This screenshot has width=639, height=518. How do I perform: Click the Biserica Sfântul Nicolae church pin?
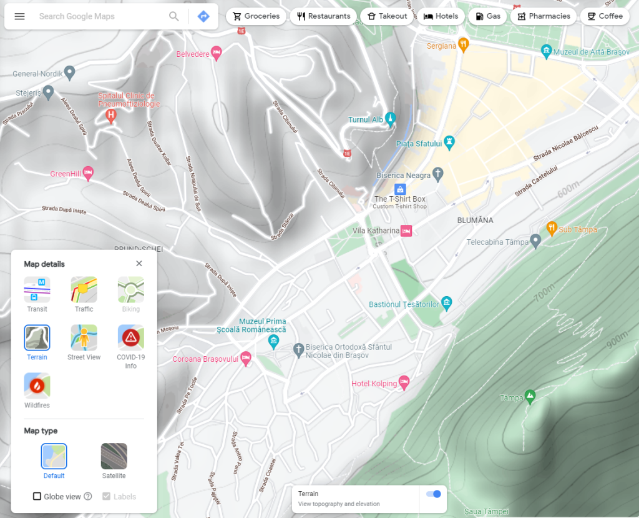299,351
